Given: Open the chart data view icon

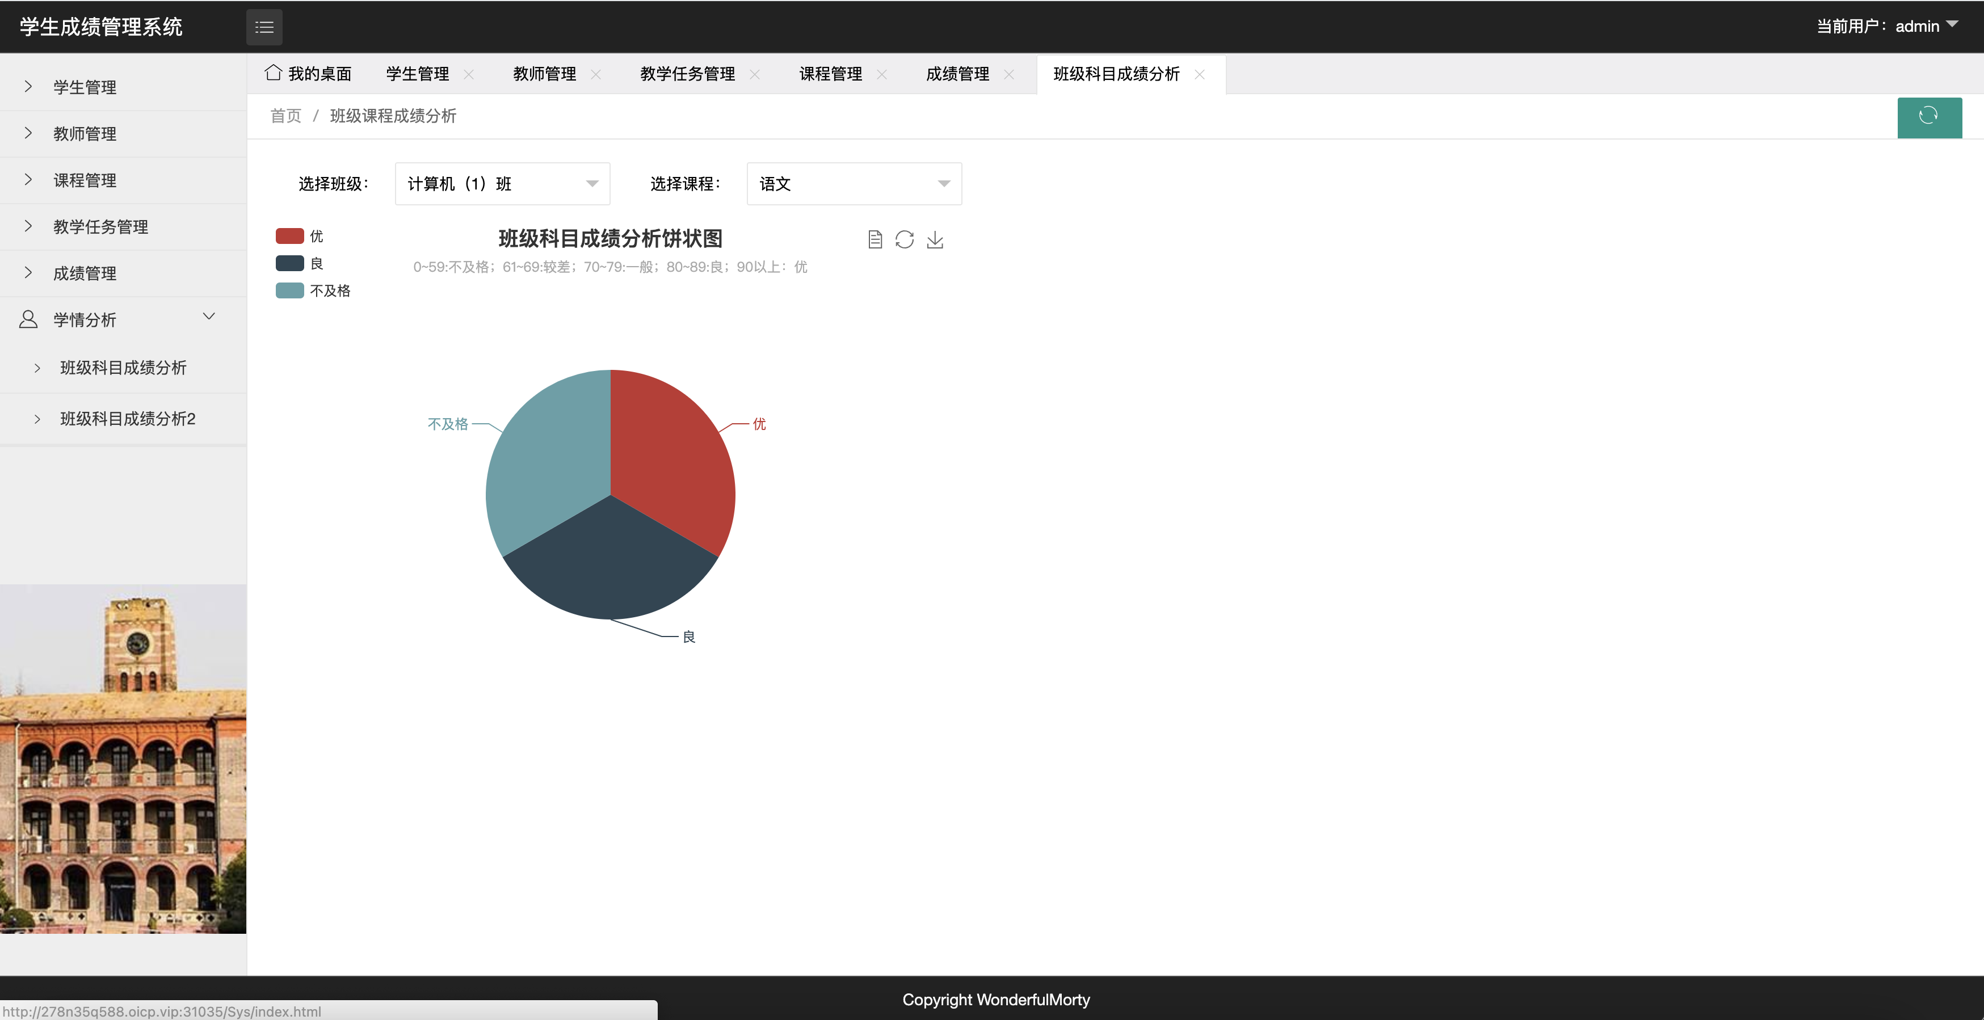Looking at the screenshot, I should (875, 240).
